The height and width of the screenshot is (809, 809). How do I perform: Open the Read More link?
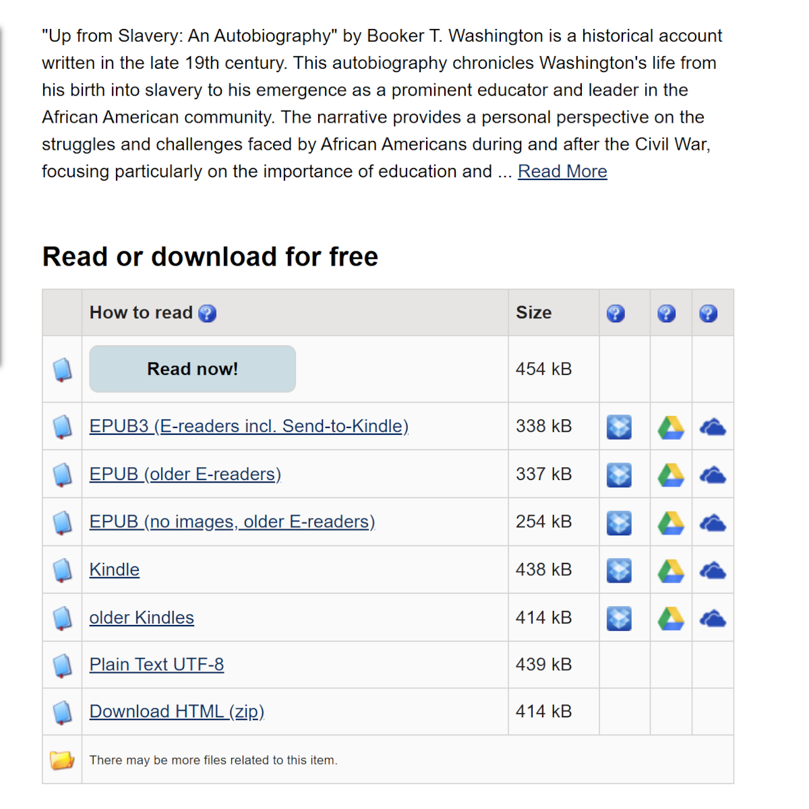click(x=562, y=171)
